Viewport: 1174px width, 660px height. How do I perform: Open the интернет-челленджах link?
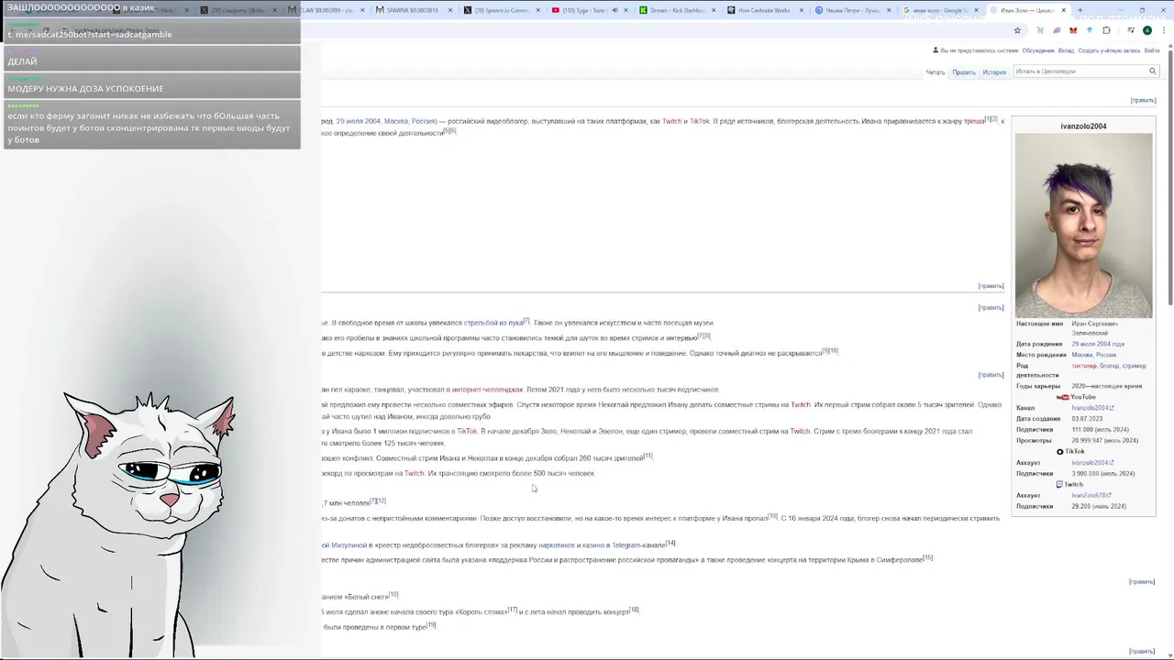click(x=487, y=390)
